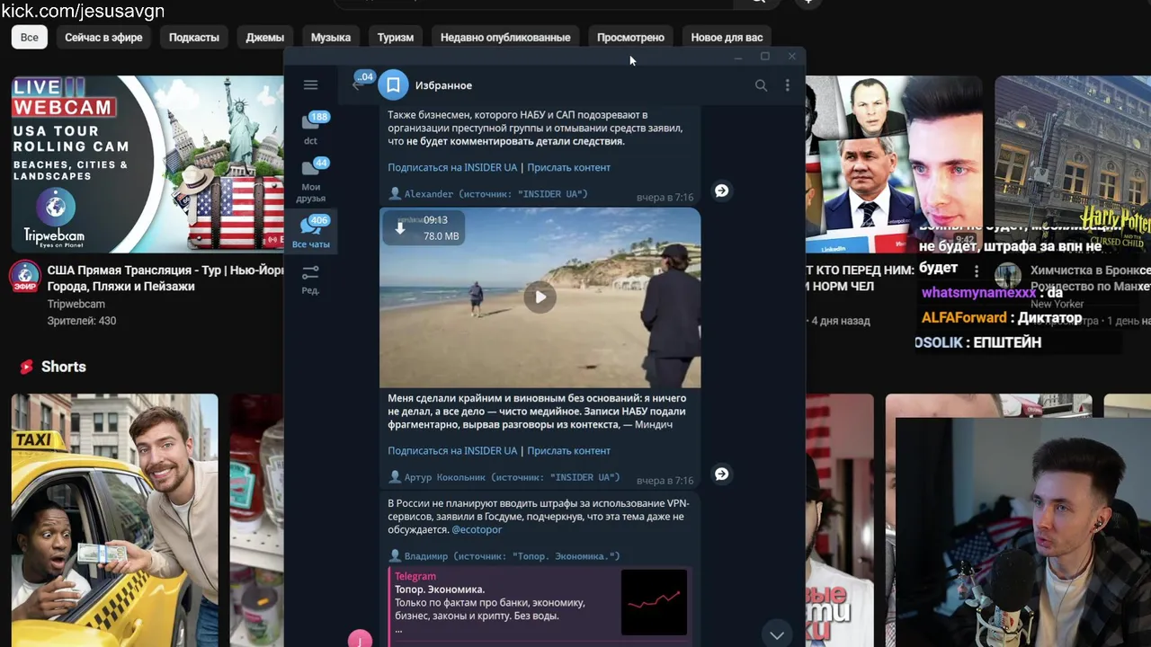1151x647 pixels.
Task: Open the Harry Potter Cursed Child thumbnail
Action: (1073, 164)
